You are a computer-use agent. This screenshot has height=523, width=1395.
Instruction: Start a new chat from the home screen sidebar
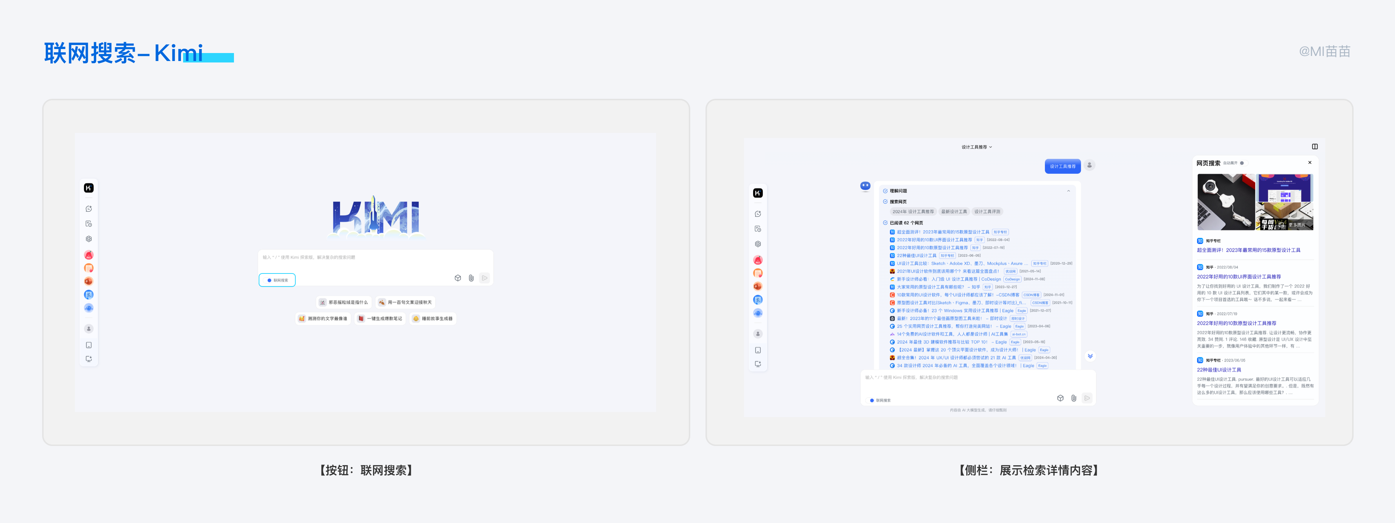pos(89,209)
